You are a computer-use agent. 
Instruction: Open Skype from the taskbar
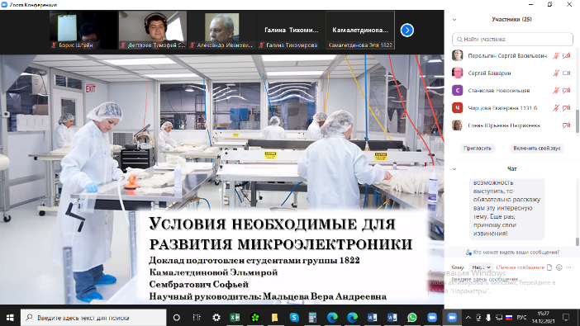pos(294,318)
